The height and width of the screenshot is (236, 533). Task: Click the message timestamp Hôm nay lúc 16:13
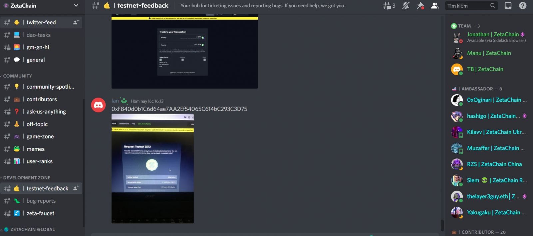click(x=147, y=101)
